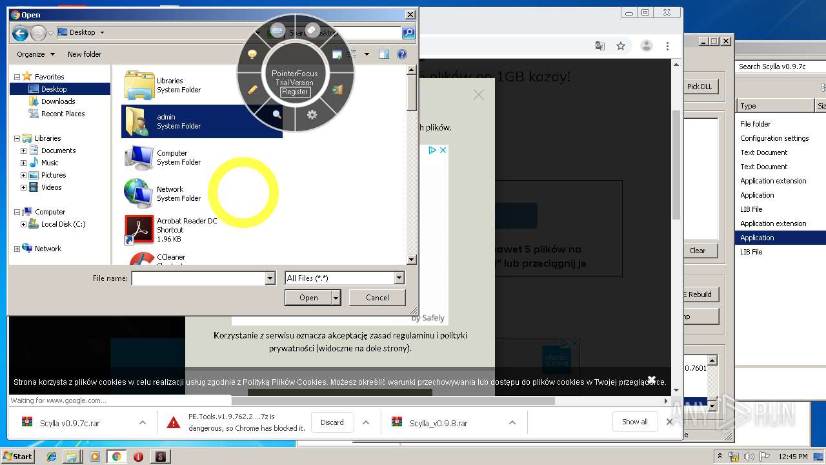Open the view options dropdown arrow
826x465 pixels.
point(367,54)
